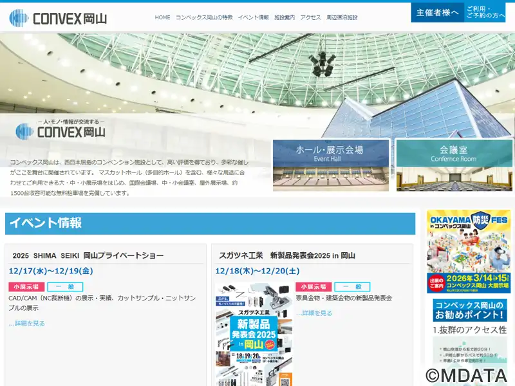The width and height of the screenshot is (515, 386).
Task: Click the CONVEX岡山 logo on hero image
Action: point(61,129)
